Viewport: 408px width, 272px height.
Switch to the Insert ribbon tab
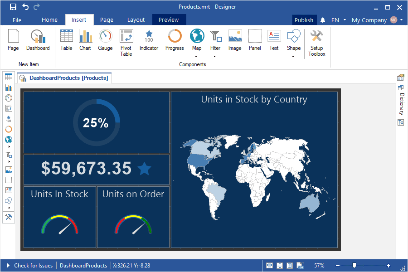click(x=79, y=20)
